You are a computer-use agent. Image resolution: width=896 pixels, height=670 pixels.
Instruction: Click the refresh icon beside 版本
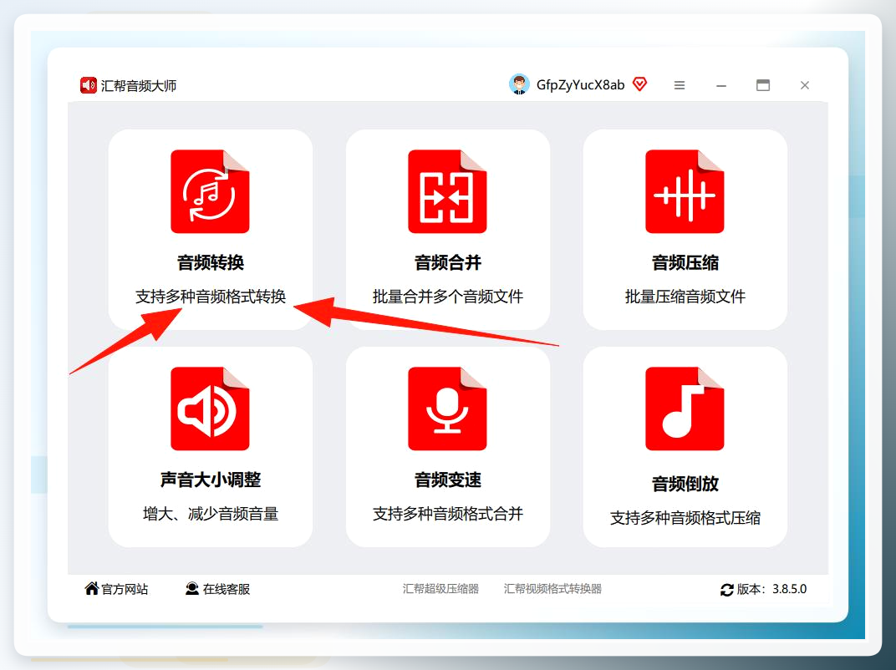[x=727, y=590]
